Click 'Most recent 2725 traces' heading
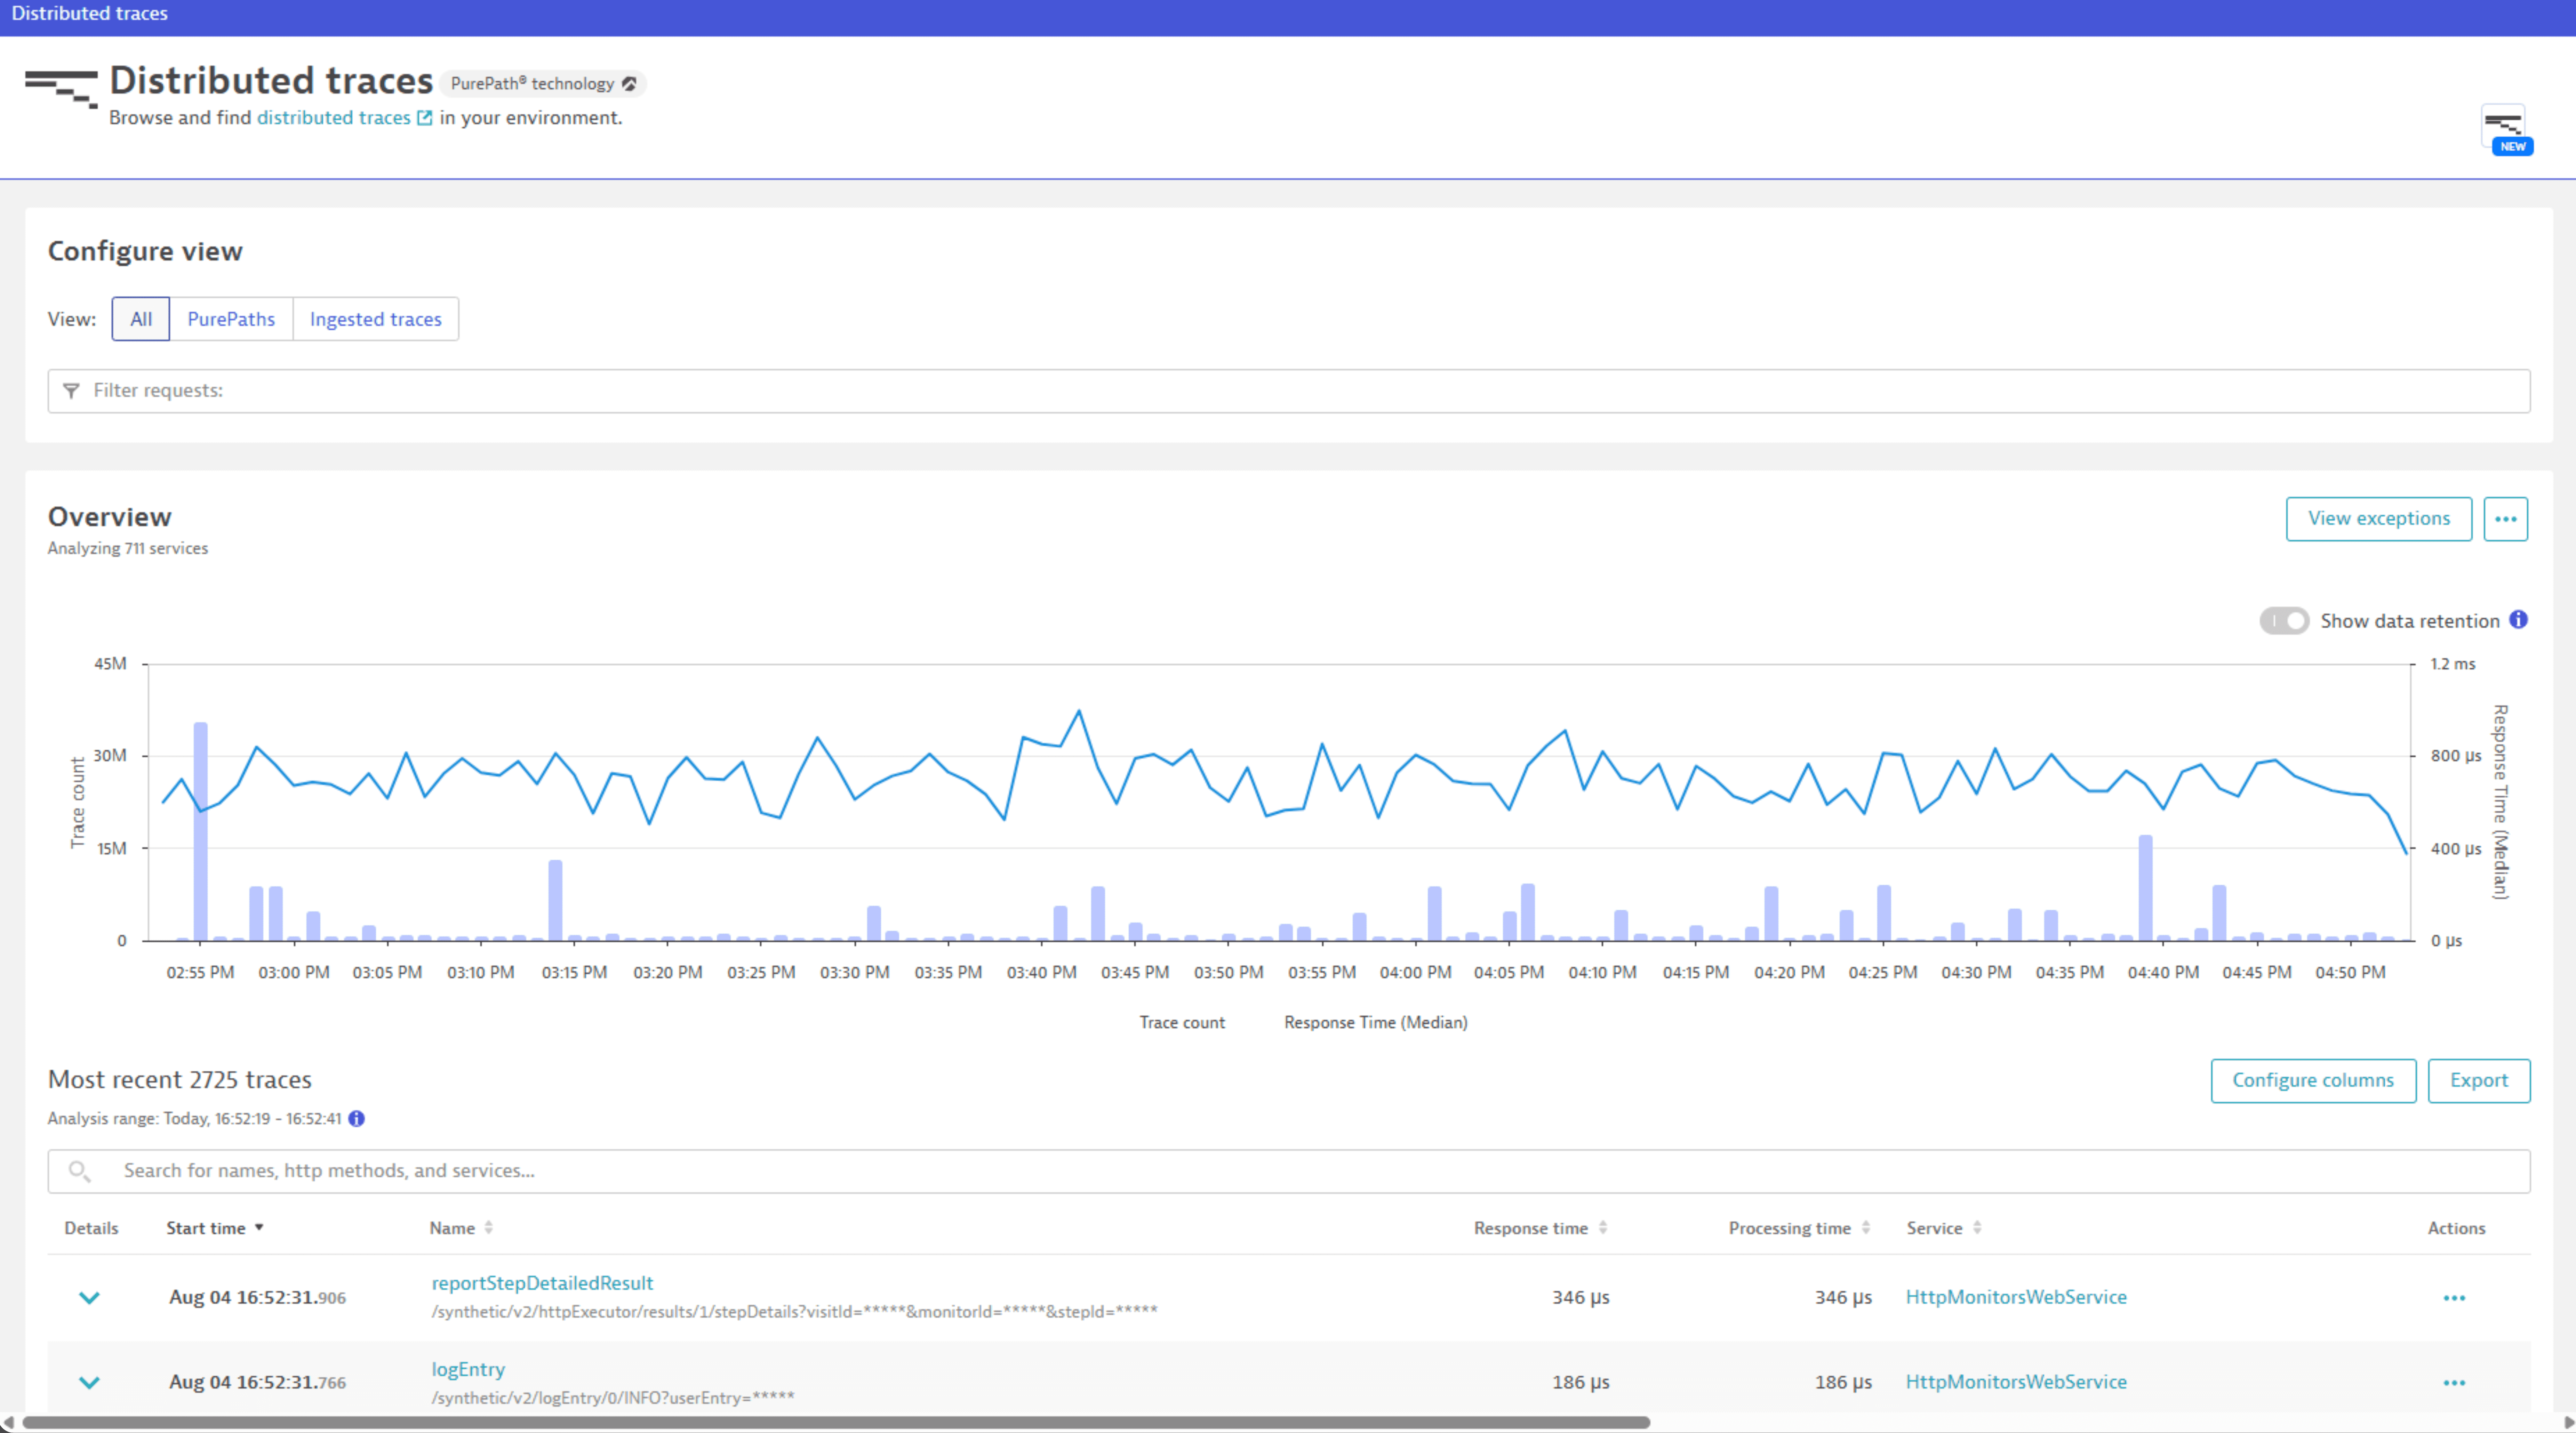This screenshot has width=2576, height=1433. (180, 1080)
